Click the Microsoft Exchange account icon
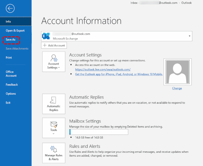203x166 pixels. tap(47, 36)
